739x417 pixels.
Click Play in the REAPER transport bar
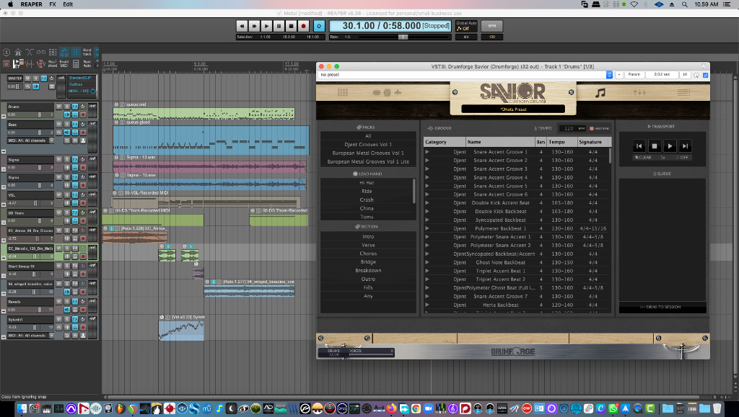click(266, 27)
